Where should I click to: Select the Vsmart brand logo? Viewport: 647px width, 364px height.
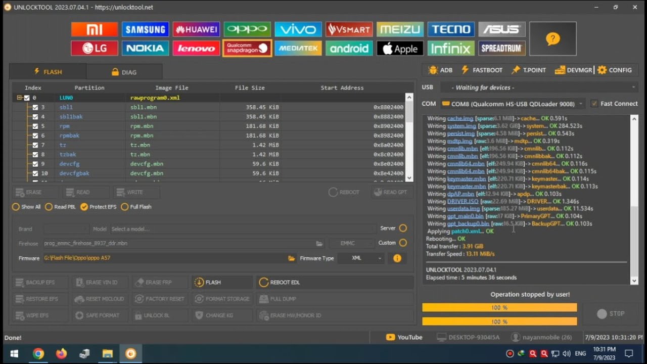point(349,29)
